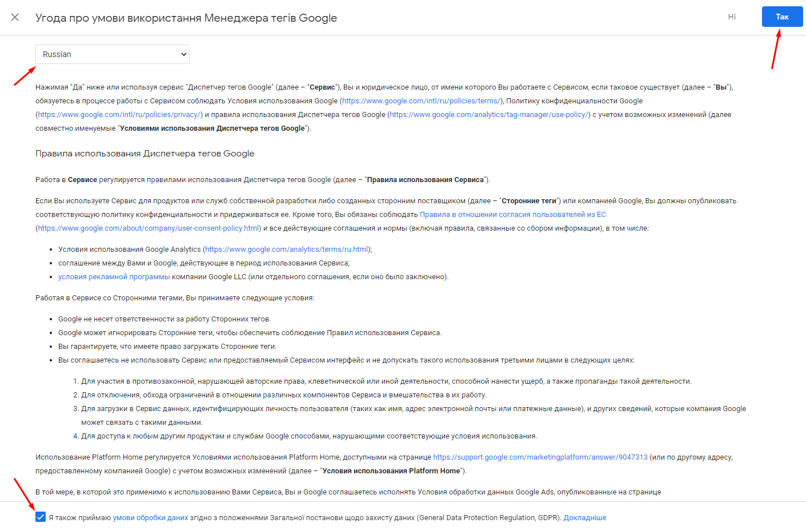Click 'условия рекламной программы' link
This screenshot has width=806, height=531.
coord(114,277)
